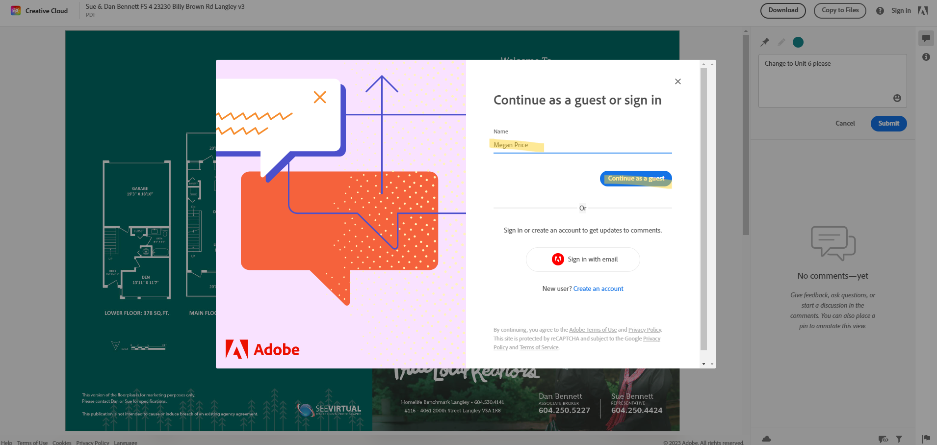Open Google Terms of Service link

pyautogui.click(x=539, y=348)
